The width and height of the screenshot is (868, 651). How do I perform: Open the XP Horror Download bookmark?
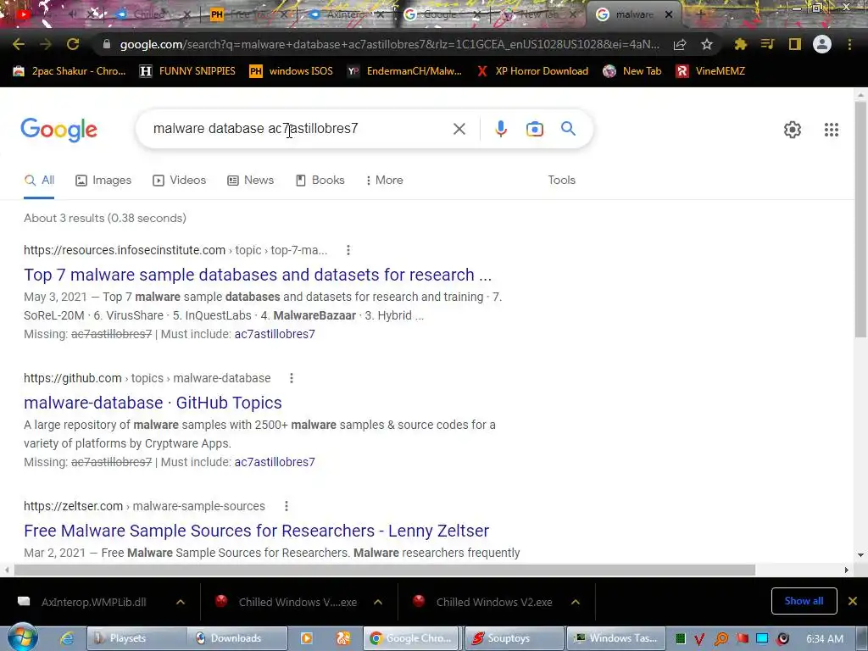point(532,71)
